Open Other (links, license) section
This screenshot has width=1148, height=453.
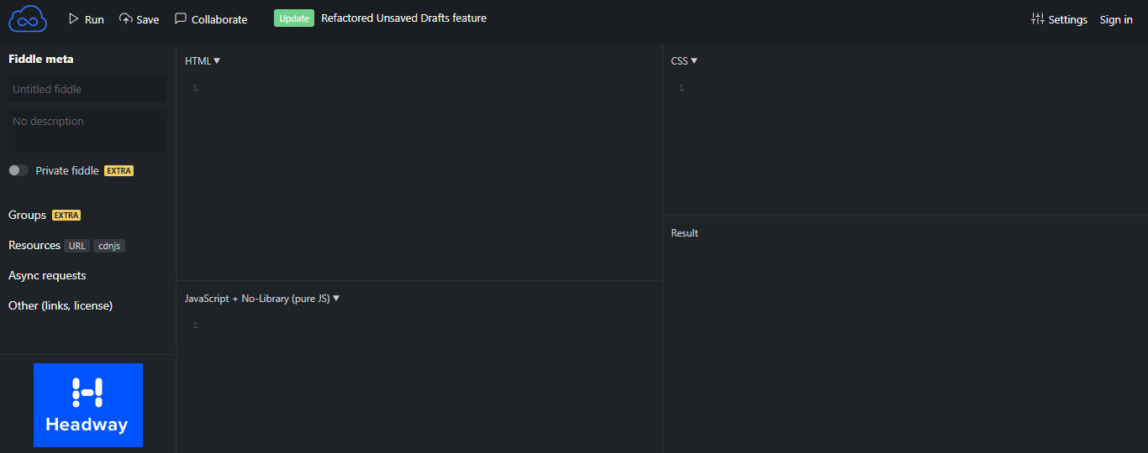pyautogui.click(x=61, y=305)
